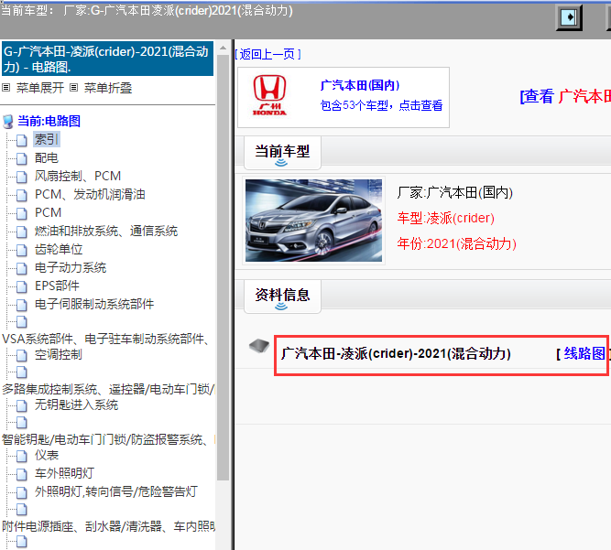
Task: Select 当前:电路图 root tree node
Action: click(49, 121)
